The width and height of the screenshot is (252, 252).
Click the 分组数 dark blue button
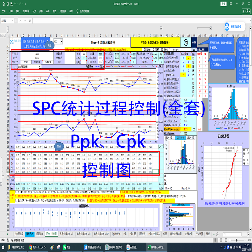coord(194,43)
